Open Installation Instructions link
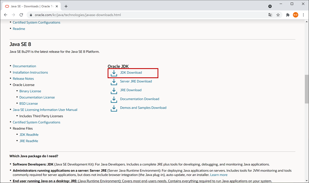Image resolution: width=309 pixels, height=183 pixels. click(x=30, y=73)
